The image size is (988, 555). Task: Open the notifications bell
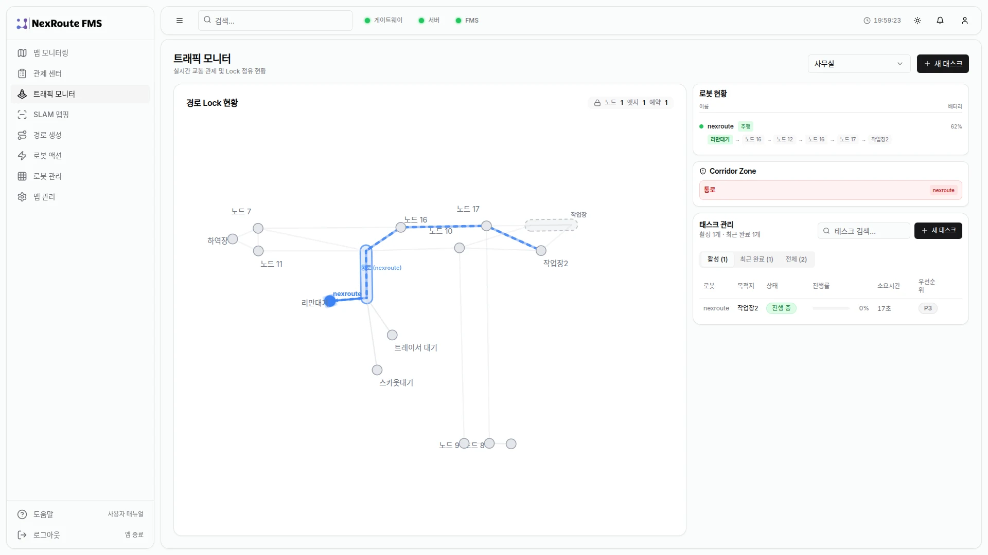[940, 21]
